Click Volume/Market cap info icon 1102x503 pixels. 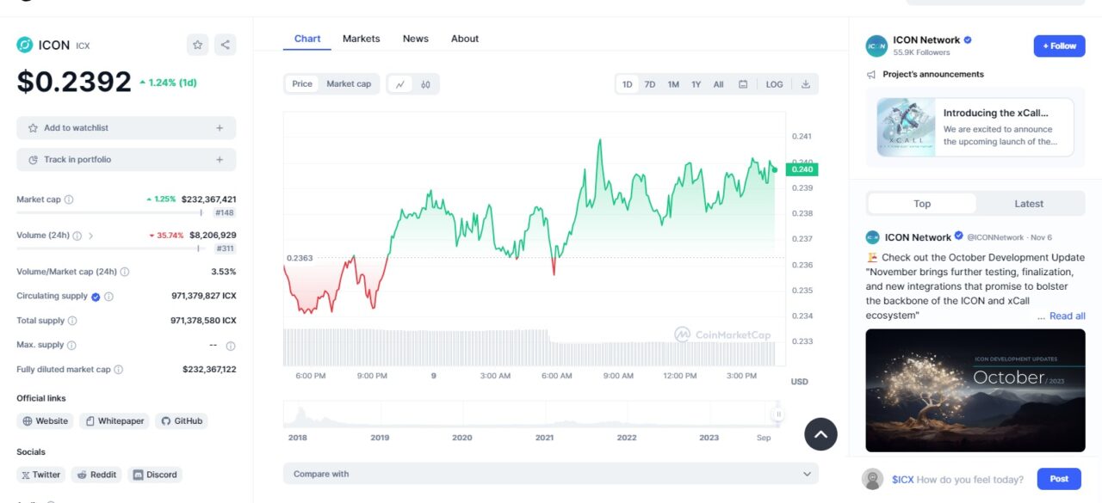tap(125, 272)
